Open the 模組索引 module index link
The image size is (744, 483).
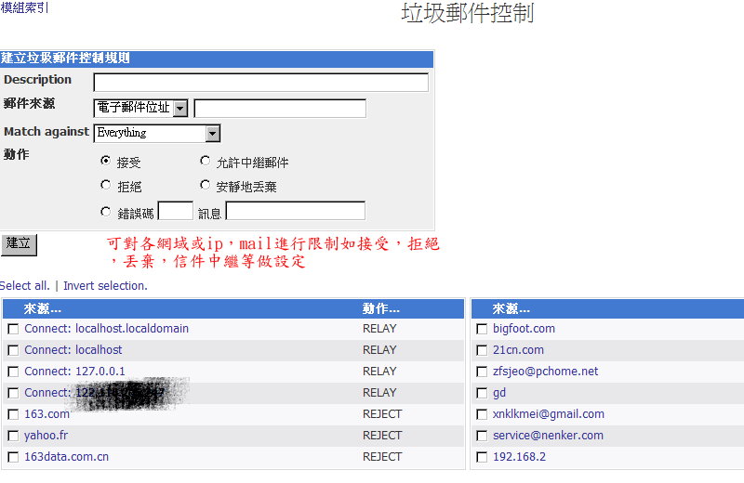click(24, 8)
